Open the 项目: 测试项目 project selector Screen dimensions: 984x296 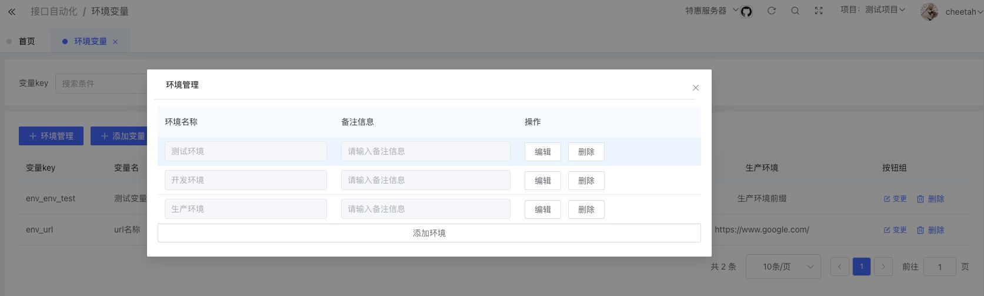(873, 10)
